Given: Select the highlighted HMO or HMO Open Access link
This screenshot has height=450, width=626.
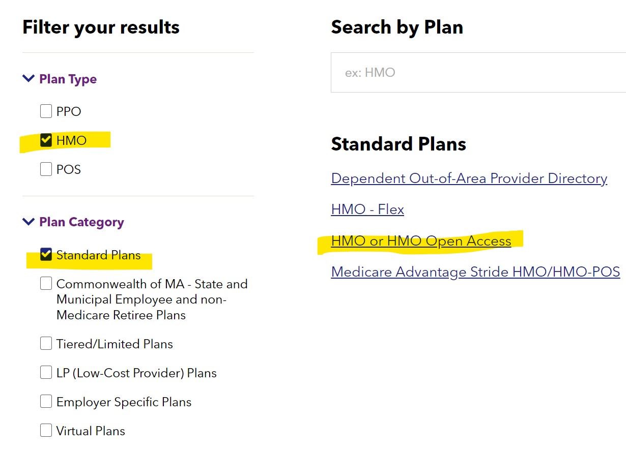Looking at the screenshot, I should (421, 241).
